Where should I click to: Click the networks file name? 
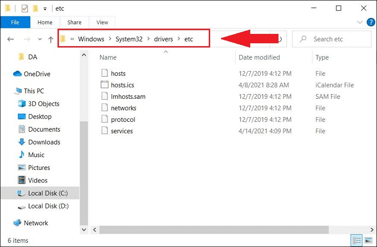[x=123, y=108]
